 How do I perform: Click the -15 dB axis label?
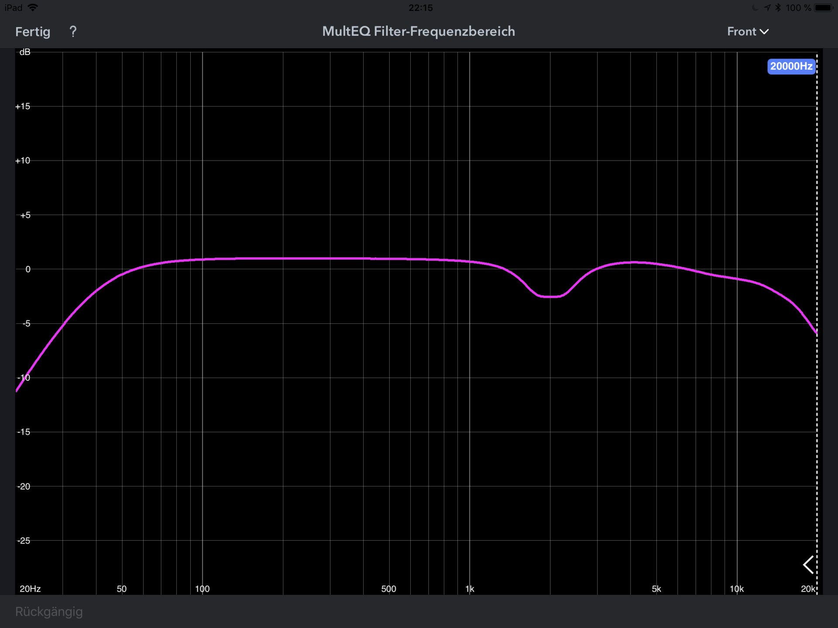pyautogui.click(x=24, y=432)
